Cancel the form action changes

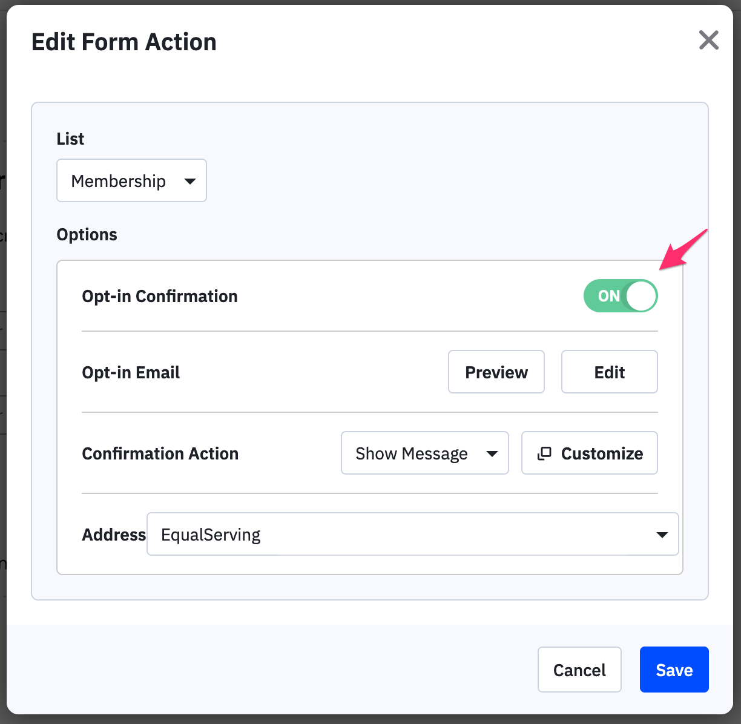pyautogui.click(x=579, y=670)
